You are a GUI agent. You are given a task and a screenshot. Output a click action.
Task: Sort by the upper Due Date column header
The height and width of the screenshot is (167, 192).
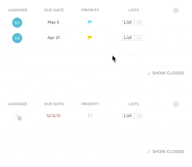pyautogui.click(x=54, y=10)
